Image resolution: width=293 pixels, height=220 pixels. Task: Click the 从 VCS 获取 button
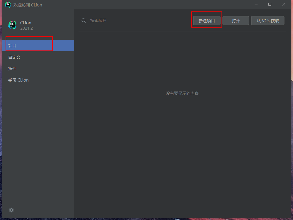tap(268, 21)
